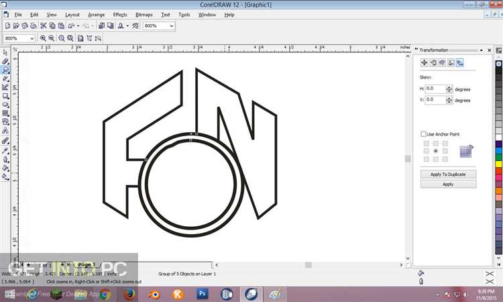This screenshot has height=302, width=503.
Task: Select the Rectangle tool in the toolbox
Action: coord(5,96)
